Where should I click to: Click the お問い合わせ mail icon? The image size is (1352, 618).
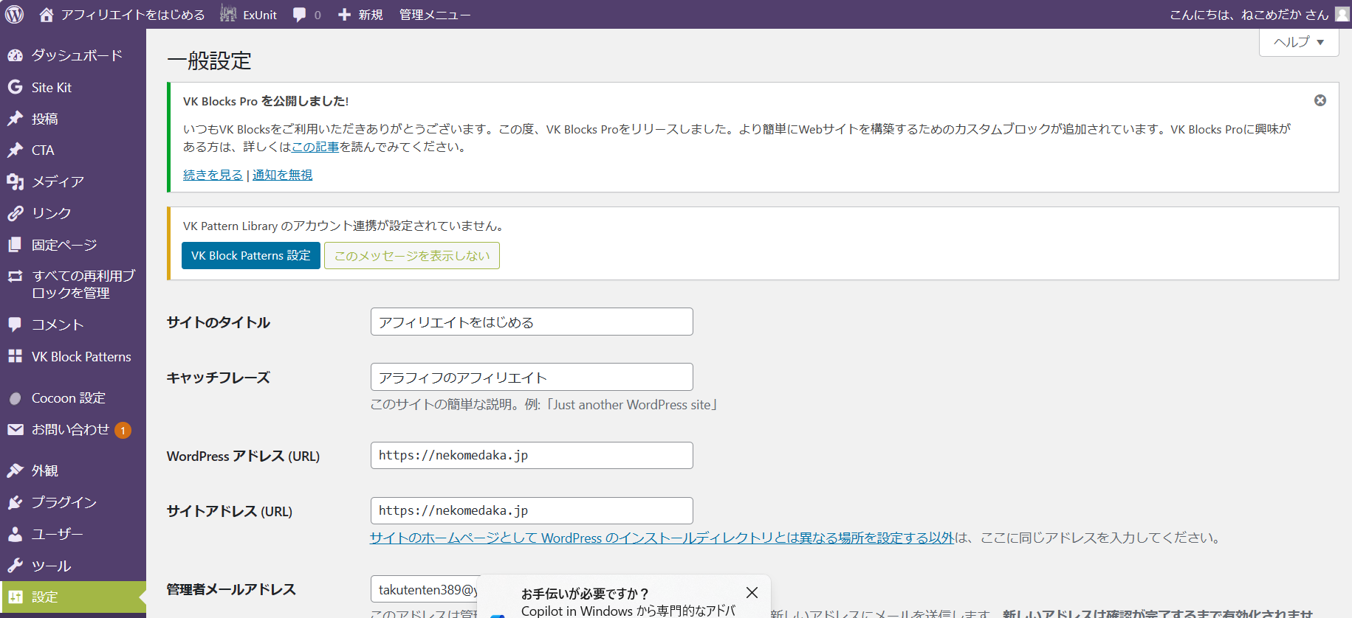pos(16,429)
